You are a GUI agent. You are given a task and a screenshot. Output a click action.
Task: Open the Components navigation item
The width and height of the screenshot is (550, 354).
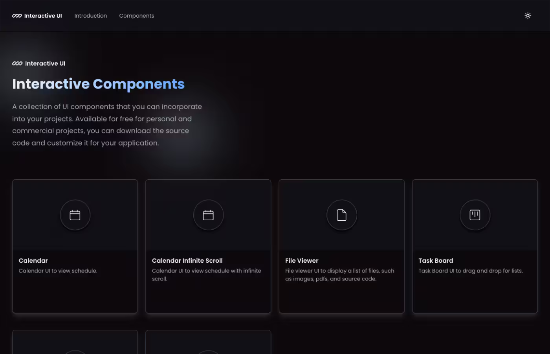(x=136, y=16)
